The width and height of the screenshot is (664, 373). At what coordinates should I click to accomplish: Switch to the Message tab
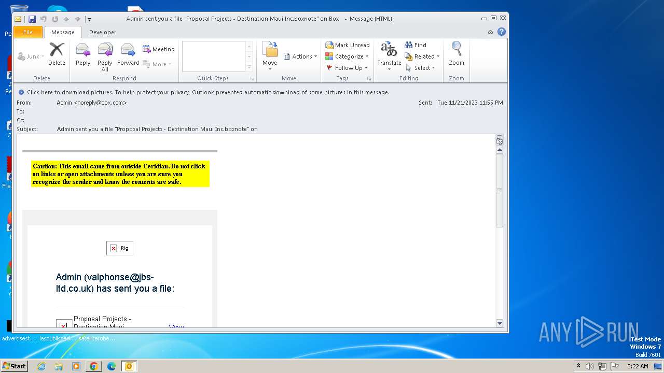(x=63, y=32)
